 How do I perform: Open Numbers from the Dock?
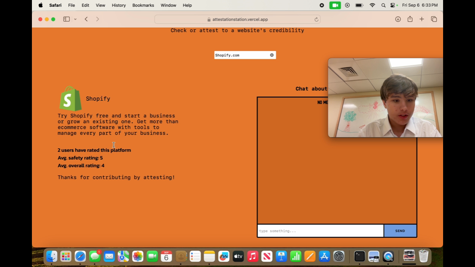pos(295,256)
